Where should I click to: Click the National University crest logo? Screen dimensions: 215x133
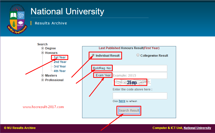pos(17,19)
